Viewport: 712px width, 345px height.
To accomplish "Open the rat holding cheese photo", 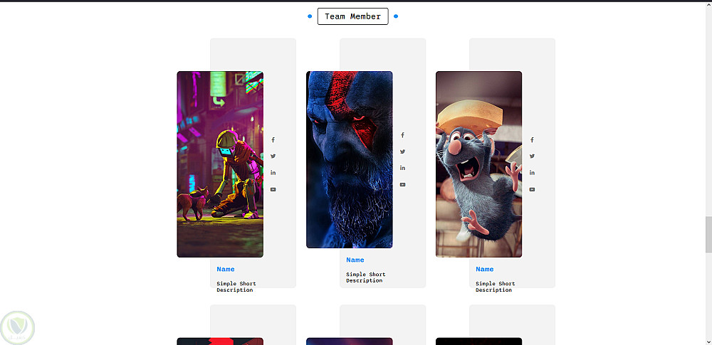I will 479,164.
